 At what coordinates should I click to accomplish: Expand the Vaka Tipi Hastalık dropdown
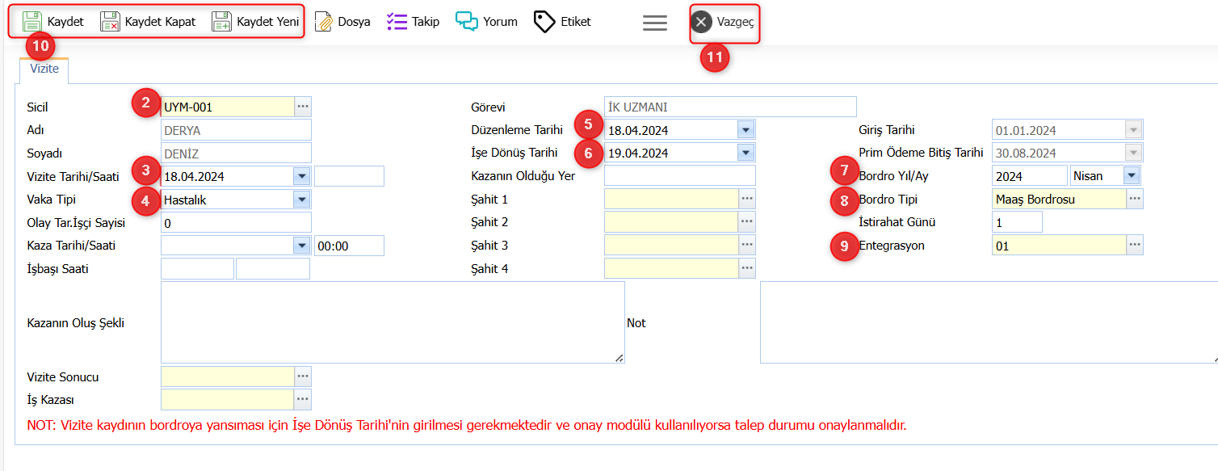pyautogui.click(x=301, y=199)
